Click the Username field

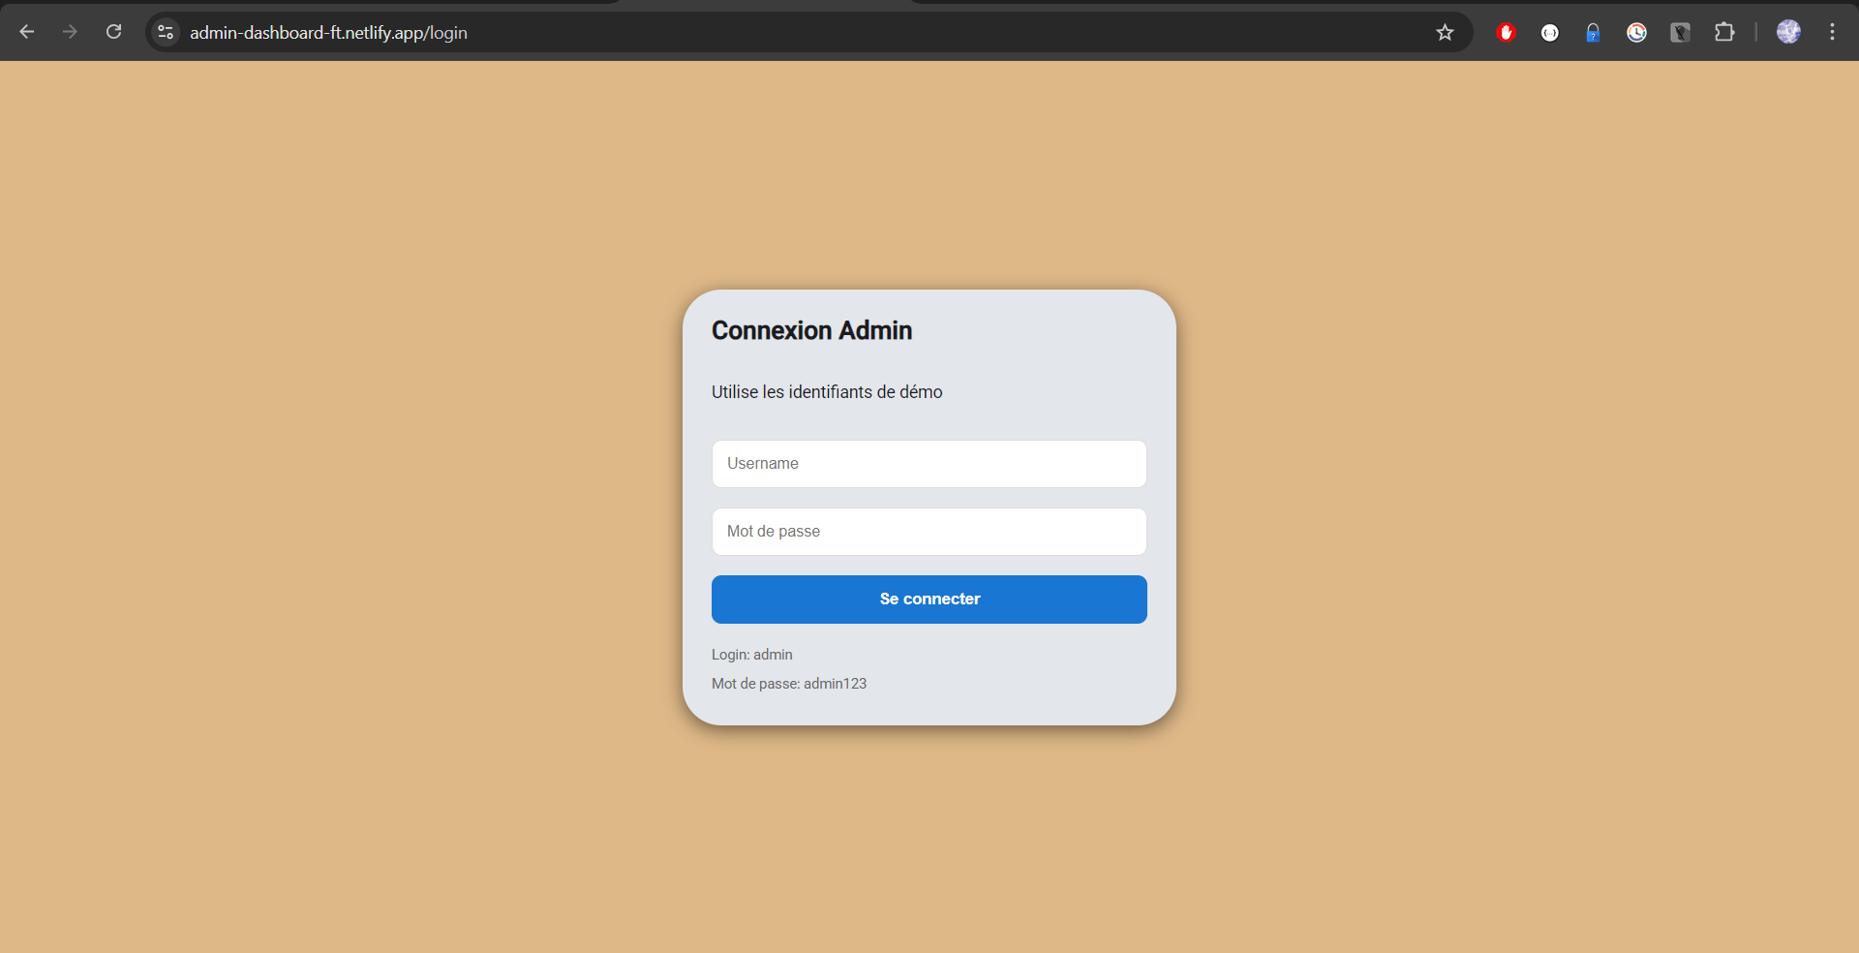pyautogui.click(x=929, y=464)
